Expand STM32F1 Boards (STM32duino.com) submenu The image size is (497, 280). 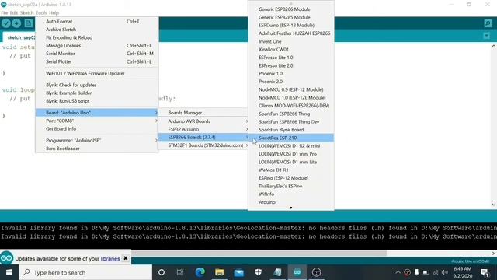(x=203, y=145)
